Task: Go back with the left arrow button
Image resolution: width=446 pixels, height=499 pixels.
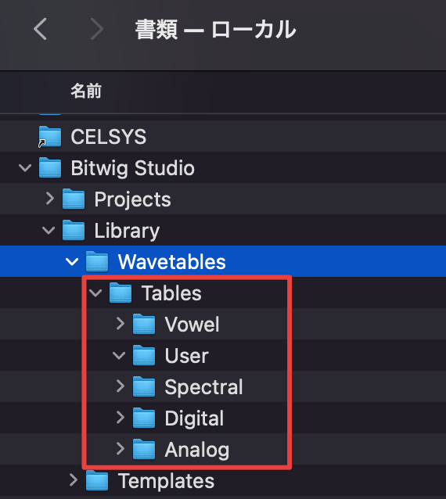Action: point(40,29)
